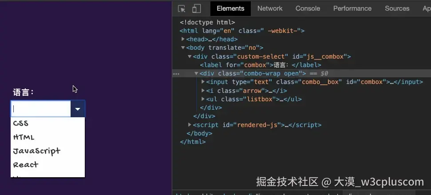Collapse the combo-wrap open div node
This screenshot has height=195, width=431.
point(196,73)
